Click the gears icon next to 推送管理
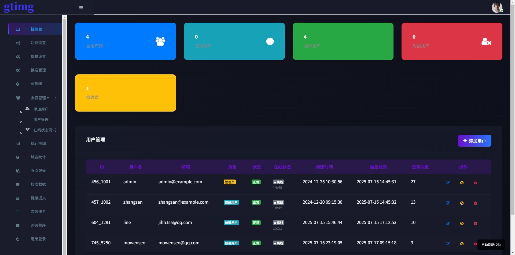 point(18,70)
